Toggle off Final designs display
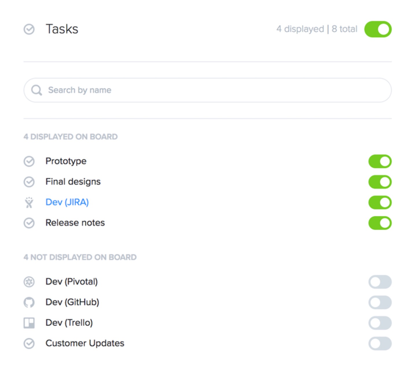Screen dimensions: 409x388 (380, 182)
